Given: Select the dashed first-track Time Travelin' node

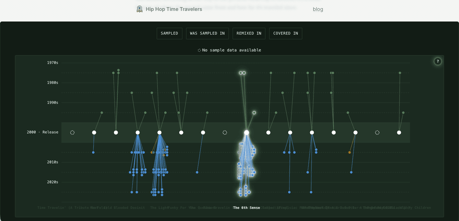Looking at the screenshot, I should click(x=72, y=132).
